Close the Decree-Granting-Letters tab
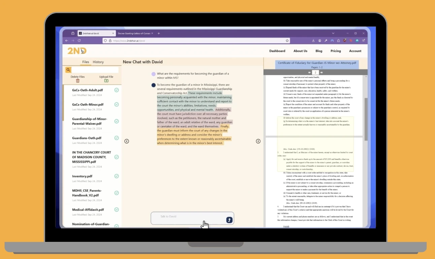The width and height of the screenshot is (435, 259). point(152,33)
